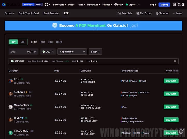
Task: Expand the Filter dropdown
Action: pos(95,52)
